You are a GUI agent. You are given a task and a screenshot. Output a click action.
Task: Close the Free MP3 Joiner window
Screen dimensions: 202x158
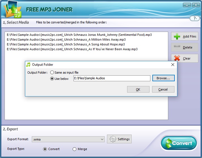click(196, 5)
